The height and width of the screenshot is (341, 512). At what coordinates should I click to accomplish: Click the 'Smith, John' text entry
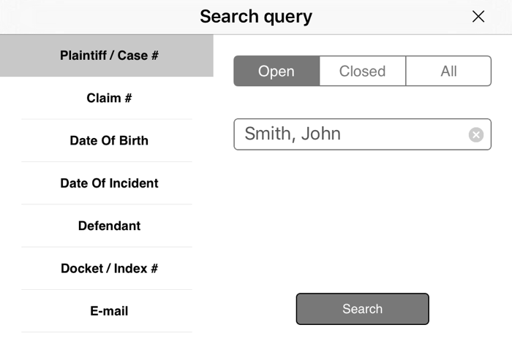(293, 134)
